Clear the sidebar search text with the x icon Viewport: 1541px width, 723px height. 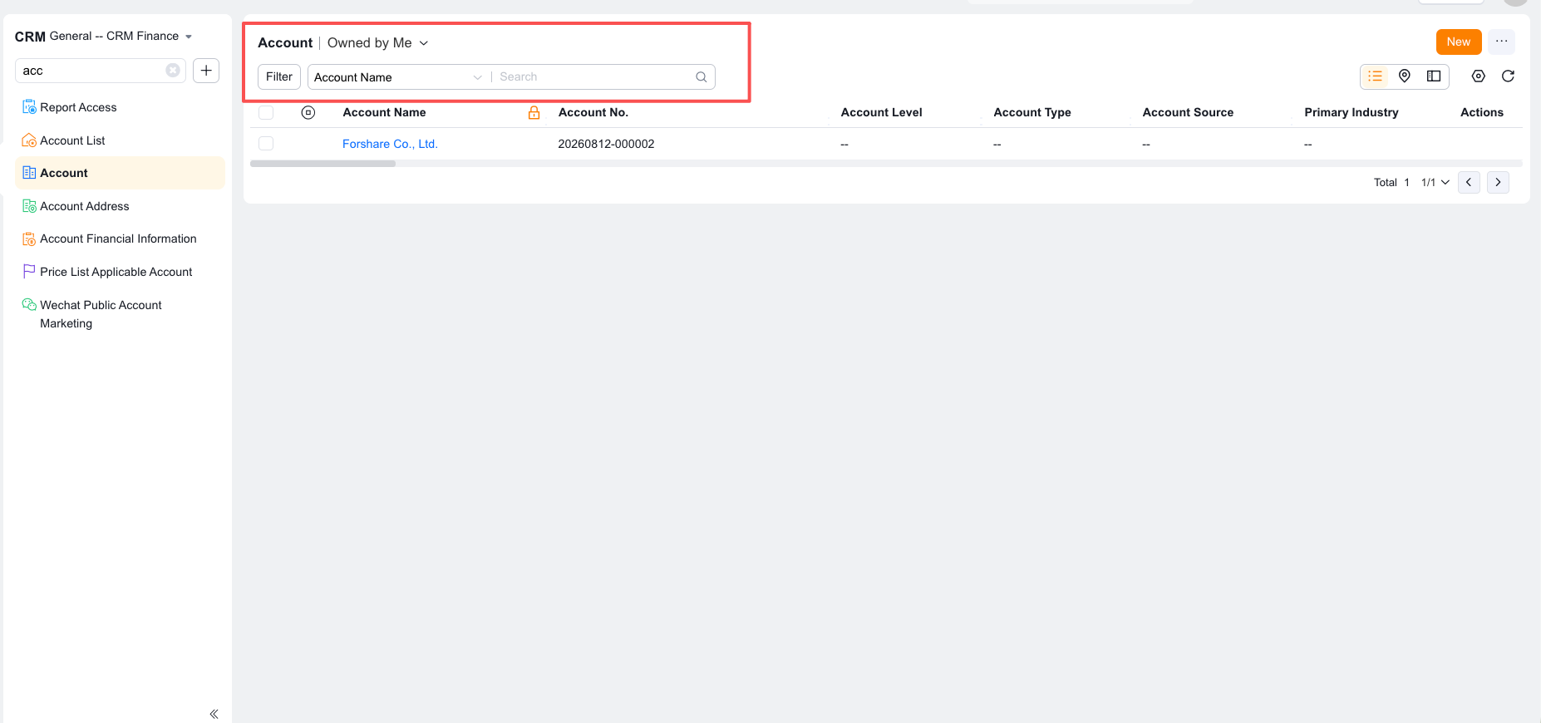[x=173, y=71]
